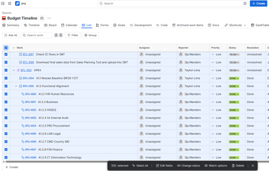Switch to the Summary tab
The height and width of the screenshot is (171, 269).
[x=11, y=25]
